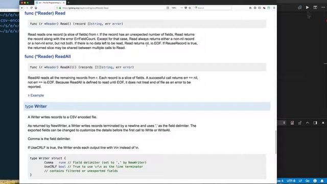Change UTF-8 encoding in VS Code status bar
The width and height of the screenshot is (327, 184).
tap(291, 180)
